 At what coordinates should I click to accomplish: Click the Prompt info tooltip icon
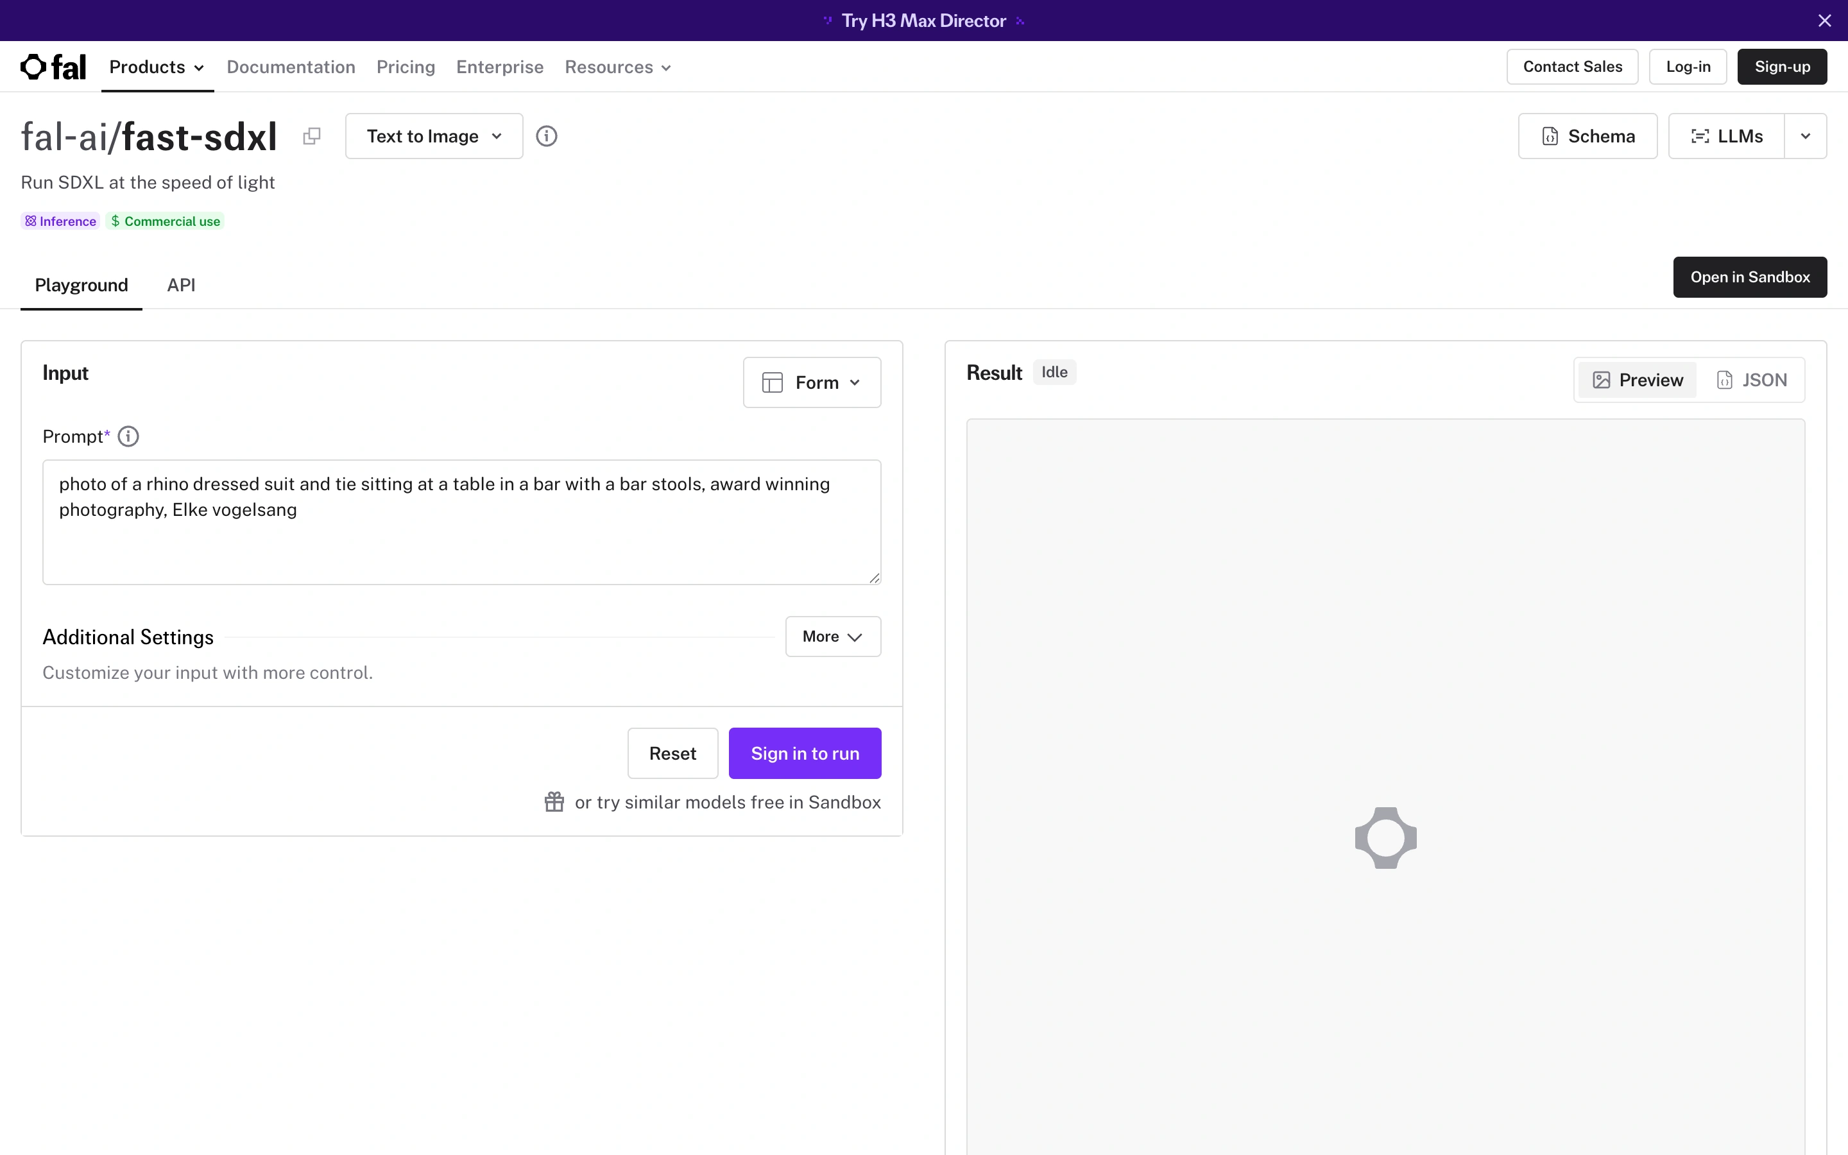pyautogui.click(x=128, y=436)
